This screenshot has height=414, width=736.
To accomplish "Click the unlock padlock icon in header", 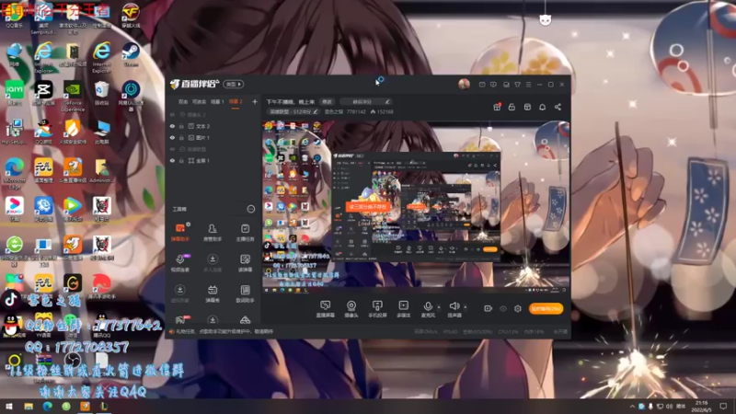I will coord(512,107).
